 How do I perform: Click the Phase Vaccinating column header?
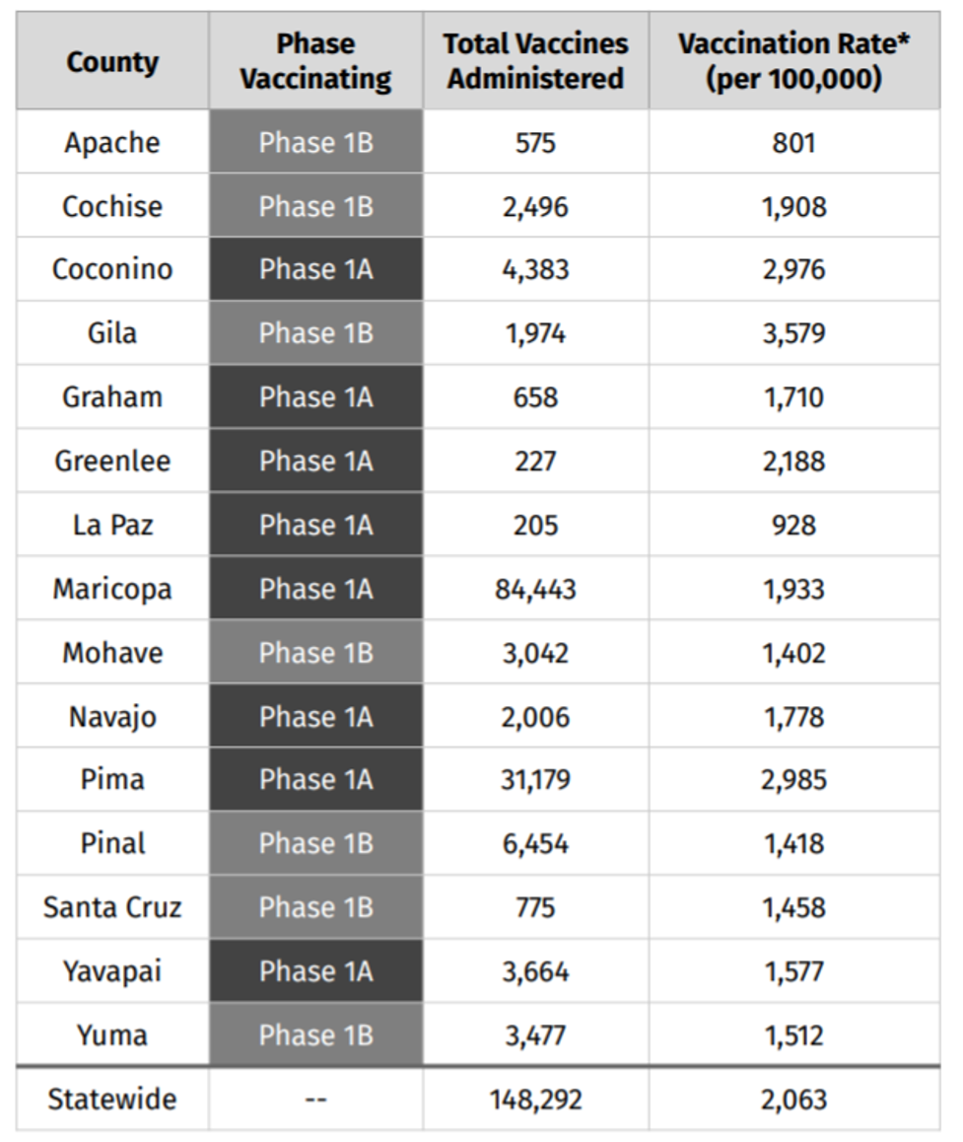pyautogui.click(x=315, y=62)
